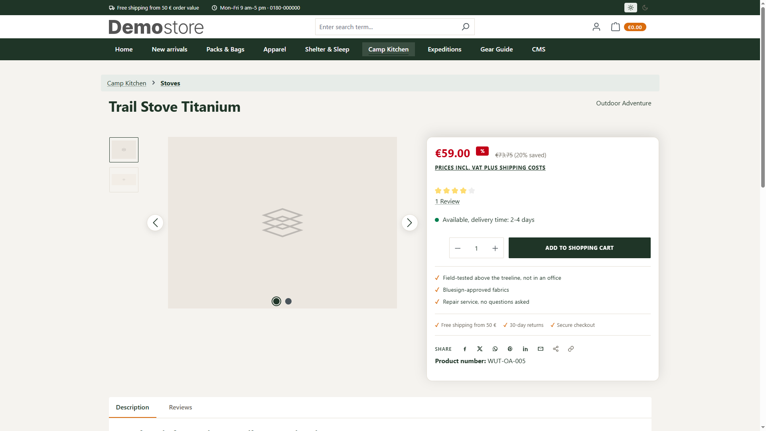
Task: Share product on Facebook
Action: [x=465, y=349]
